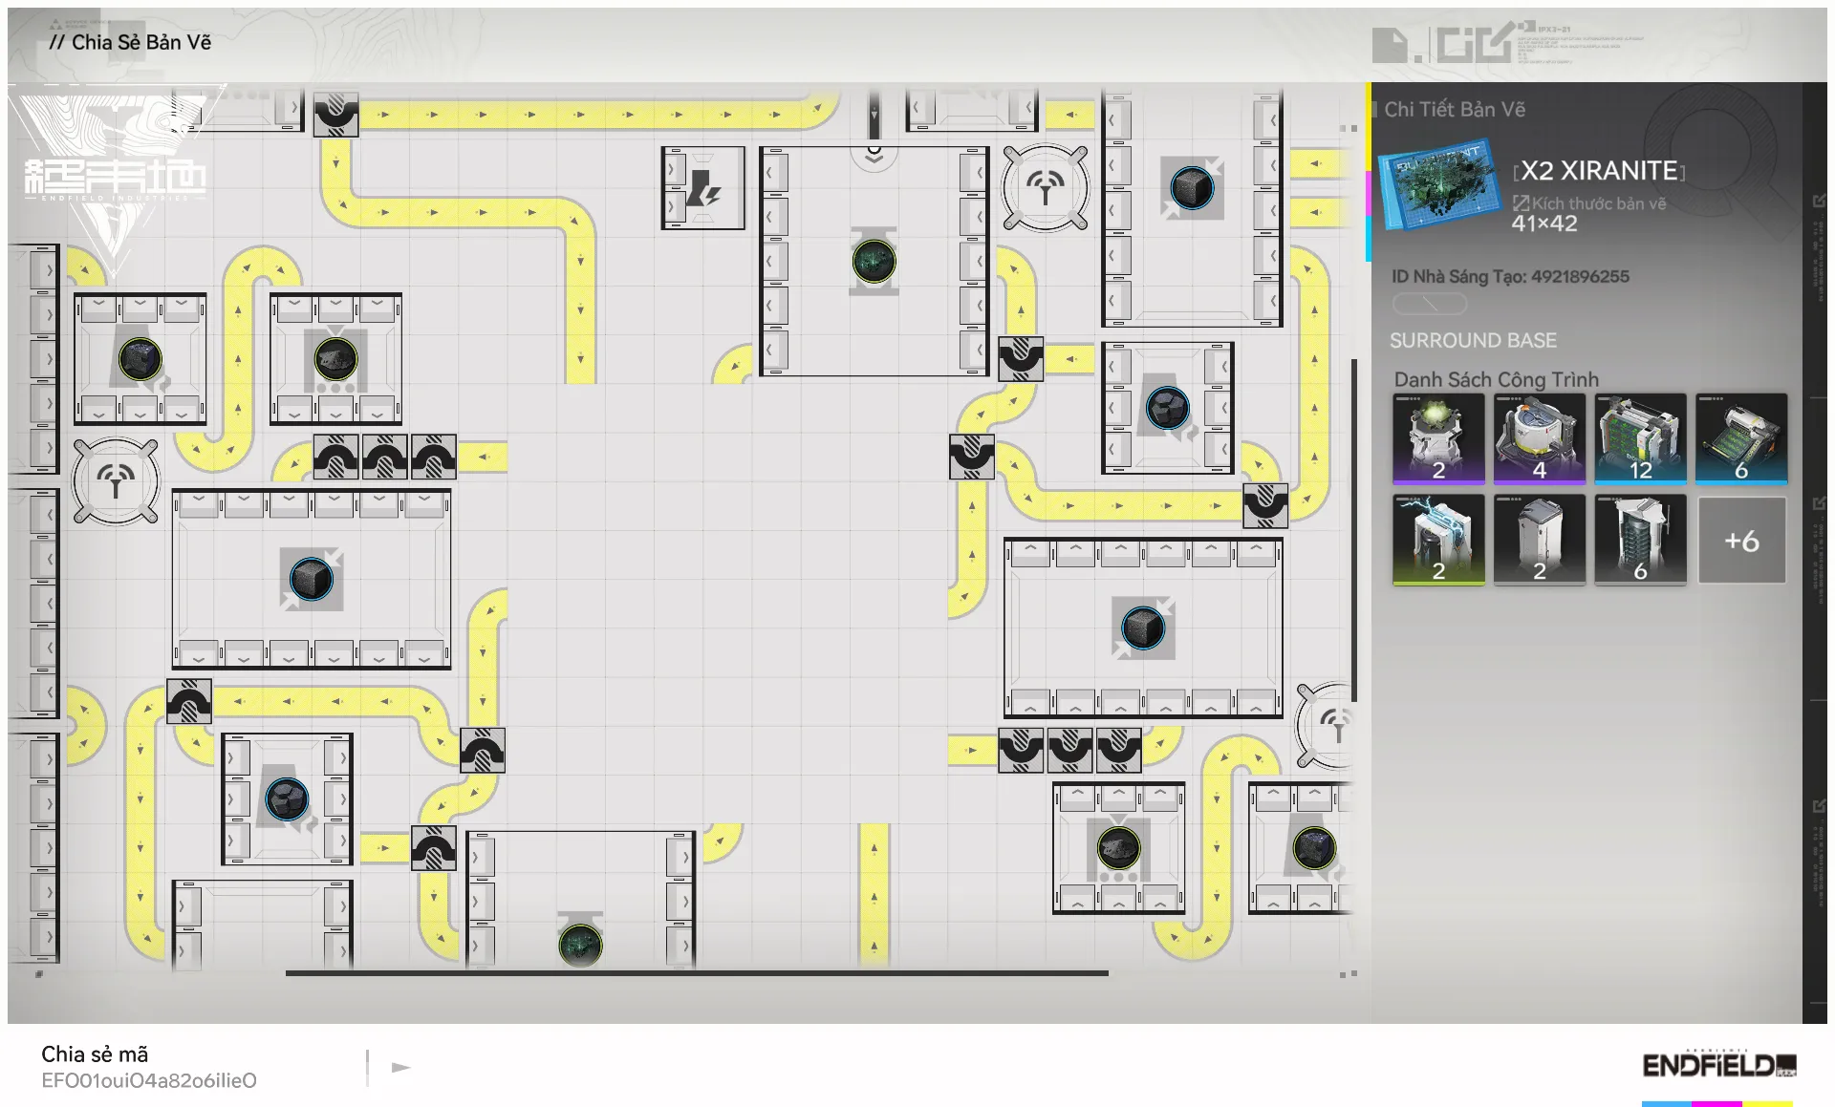Click the arrow next to share code
Viewport: 1835px width, 1107px height.
(401, 1067)
